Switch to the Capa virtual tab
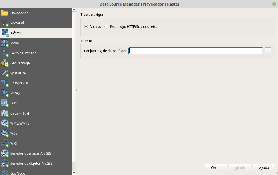 (x=20, y=113)
